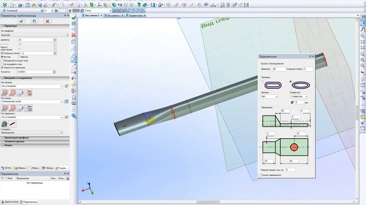Click green checkmark icon in vertical automenu
Screen dimensions: 366x205
point(74,18)
